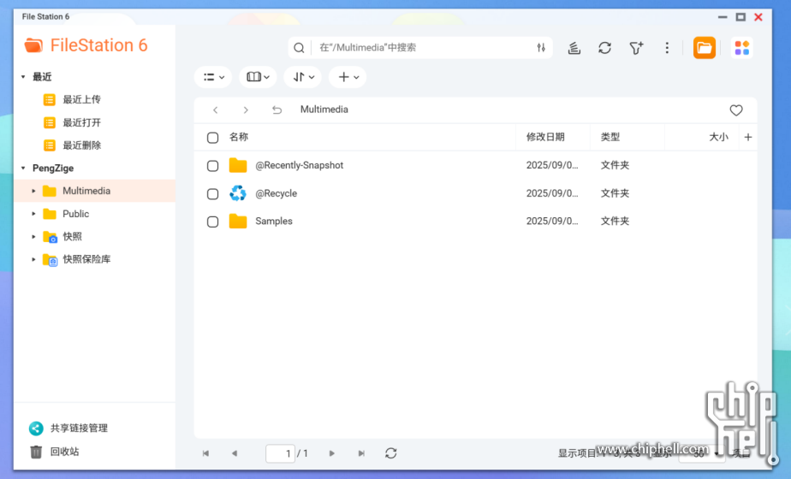Open the sort order dropdown
791x479 pixels.
[303, 77]
